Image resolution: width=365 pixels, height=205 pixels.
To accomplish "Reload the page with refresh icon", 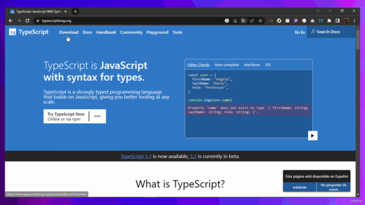I will [x=27, y=20].
